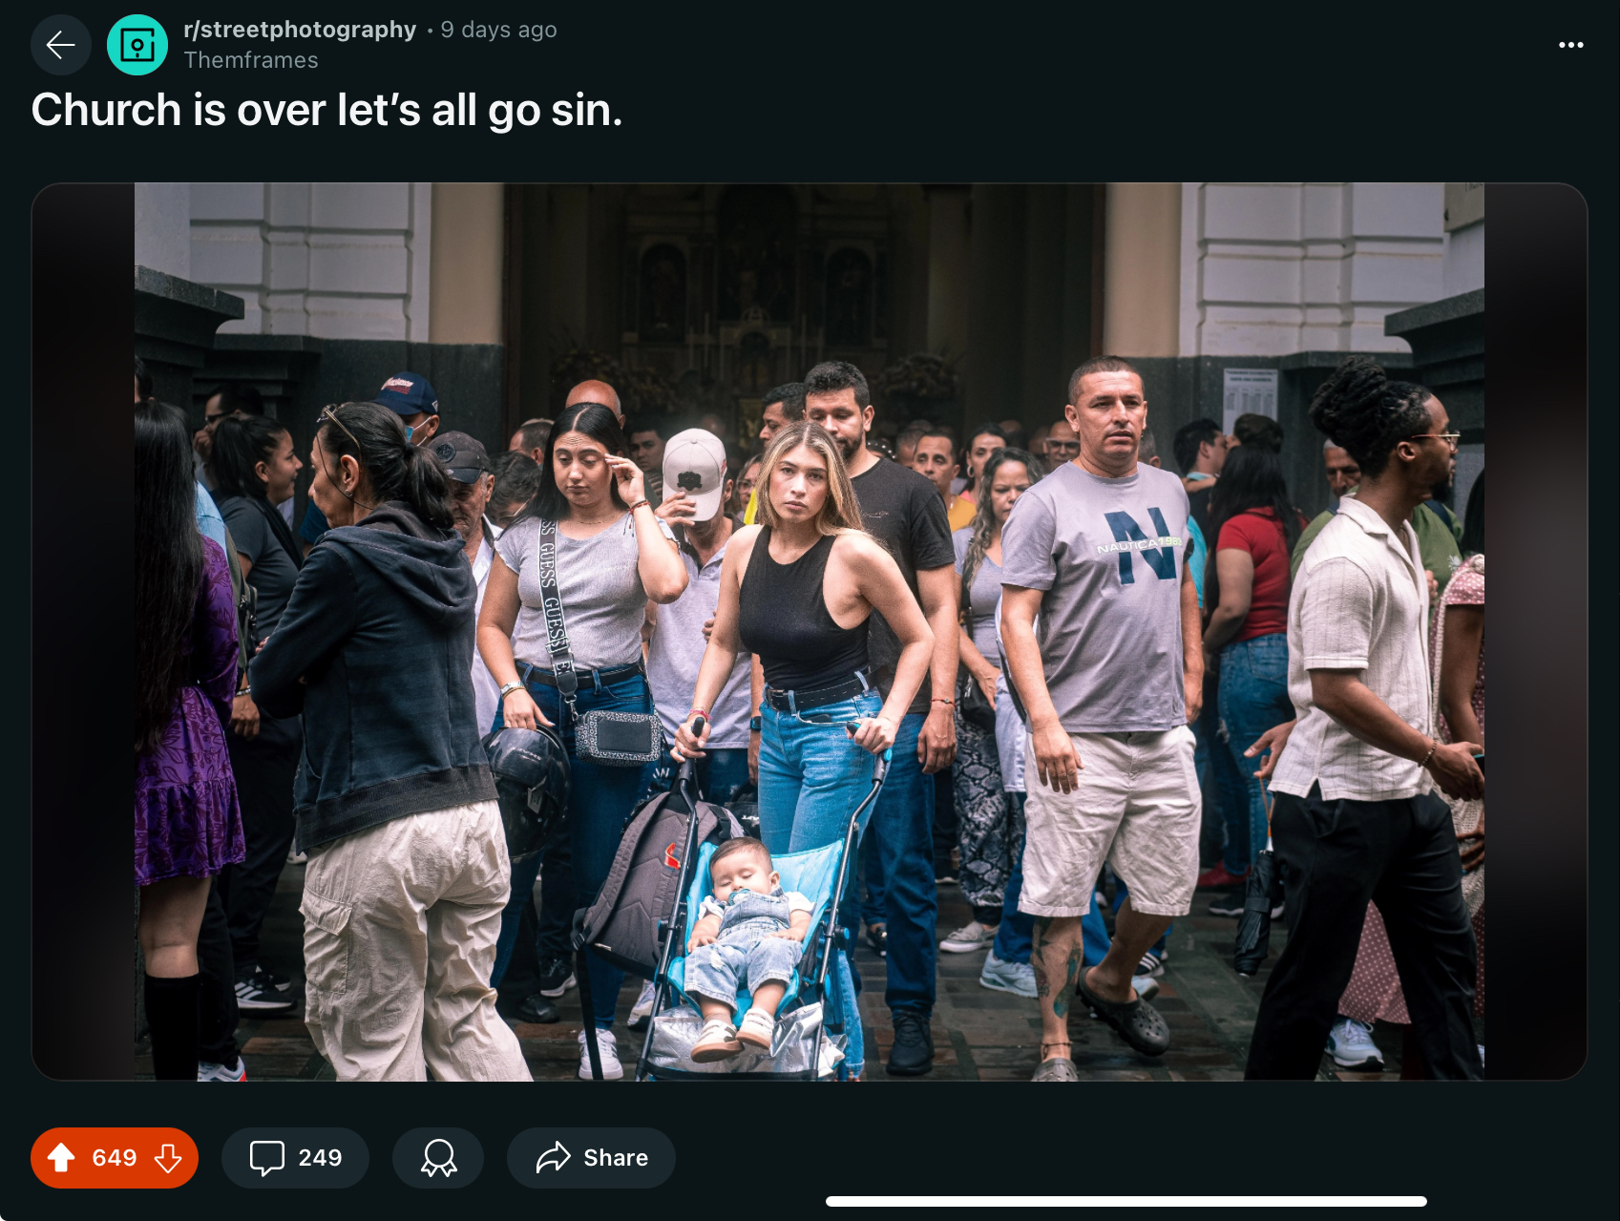Screen dimensions: 1620x1221
Task: Upvote the post with the up arrow
Action: pyautogui.click(x=61, y=1157)
